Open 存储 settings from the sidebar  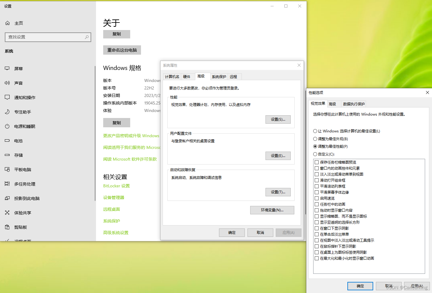18,155
